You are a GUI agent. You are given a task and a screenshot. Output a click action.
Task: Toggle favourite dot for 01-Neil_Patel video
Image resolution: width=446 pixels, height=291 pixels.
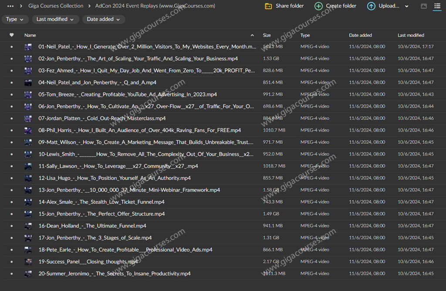coord(11,46)
